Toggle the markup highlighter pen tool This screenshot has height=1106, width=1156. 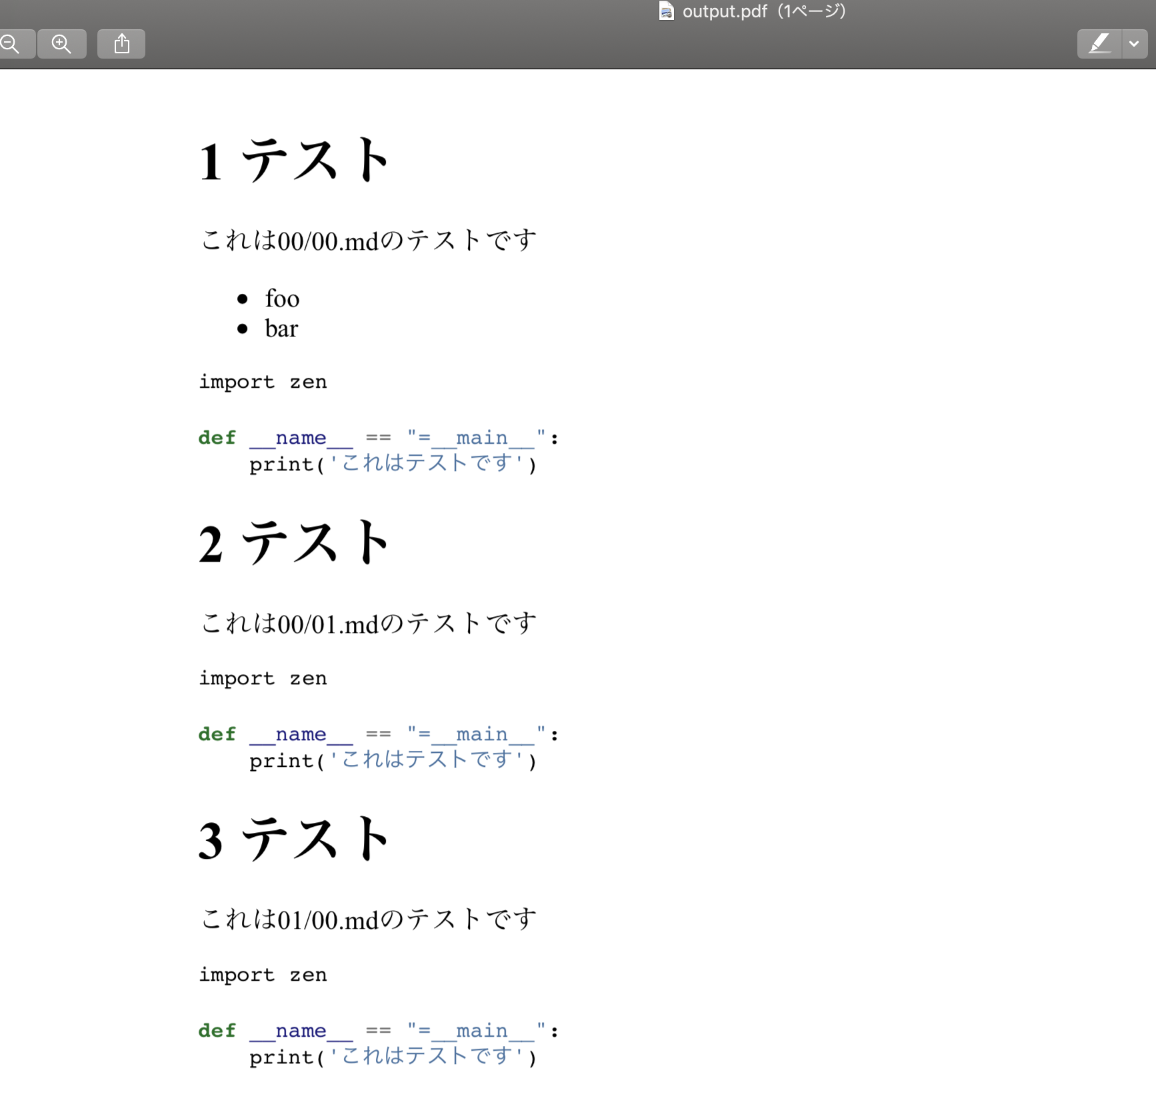coord(1099,44)
